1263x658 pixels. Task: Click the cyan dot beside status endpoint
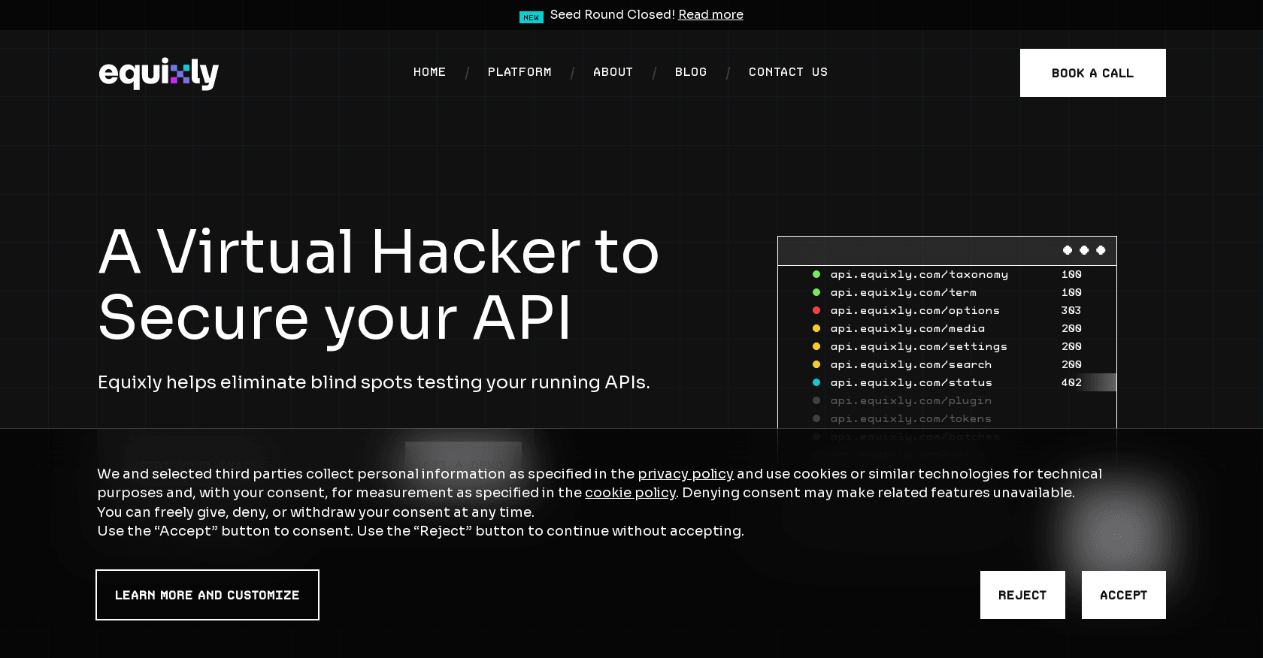816,383
